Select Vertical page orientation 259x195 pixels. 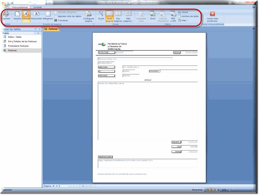[26, 16]
